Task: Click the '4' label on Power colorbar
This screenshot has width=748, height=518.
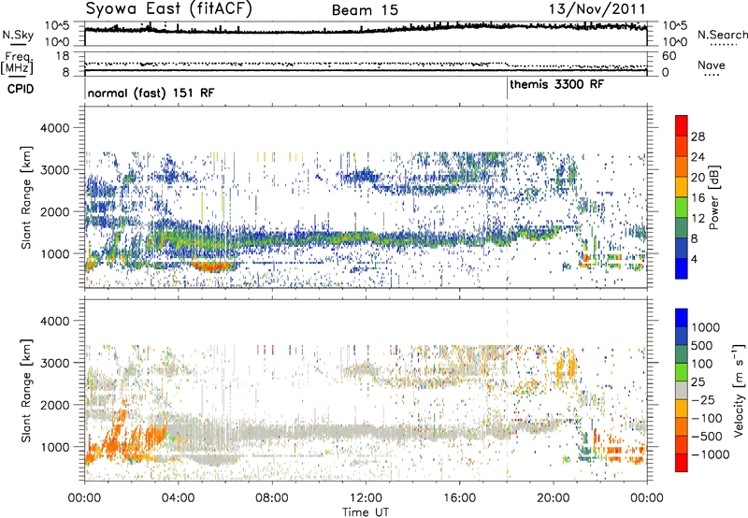Action: [x=695, y=260]
